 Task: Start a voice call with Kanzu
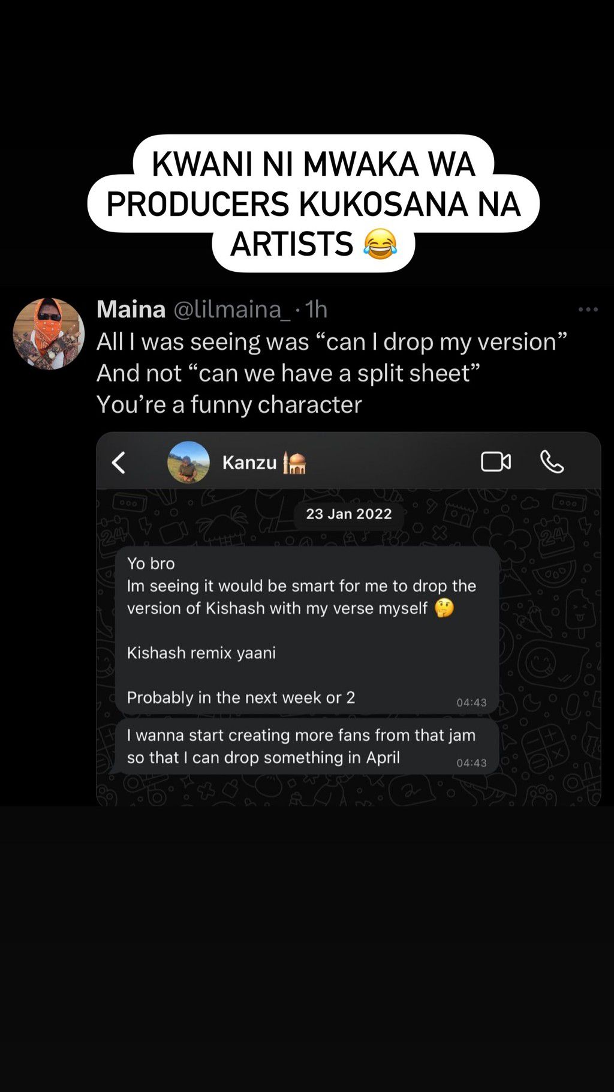[552, 462]
